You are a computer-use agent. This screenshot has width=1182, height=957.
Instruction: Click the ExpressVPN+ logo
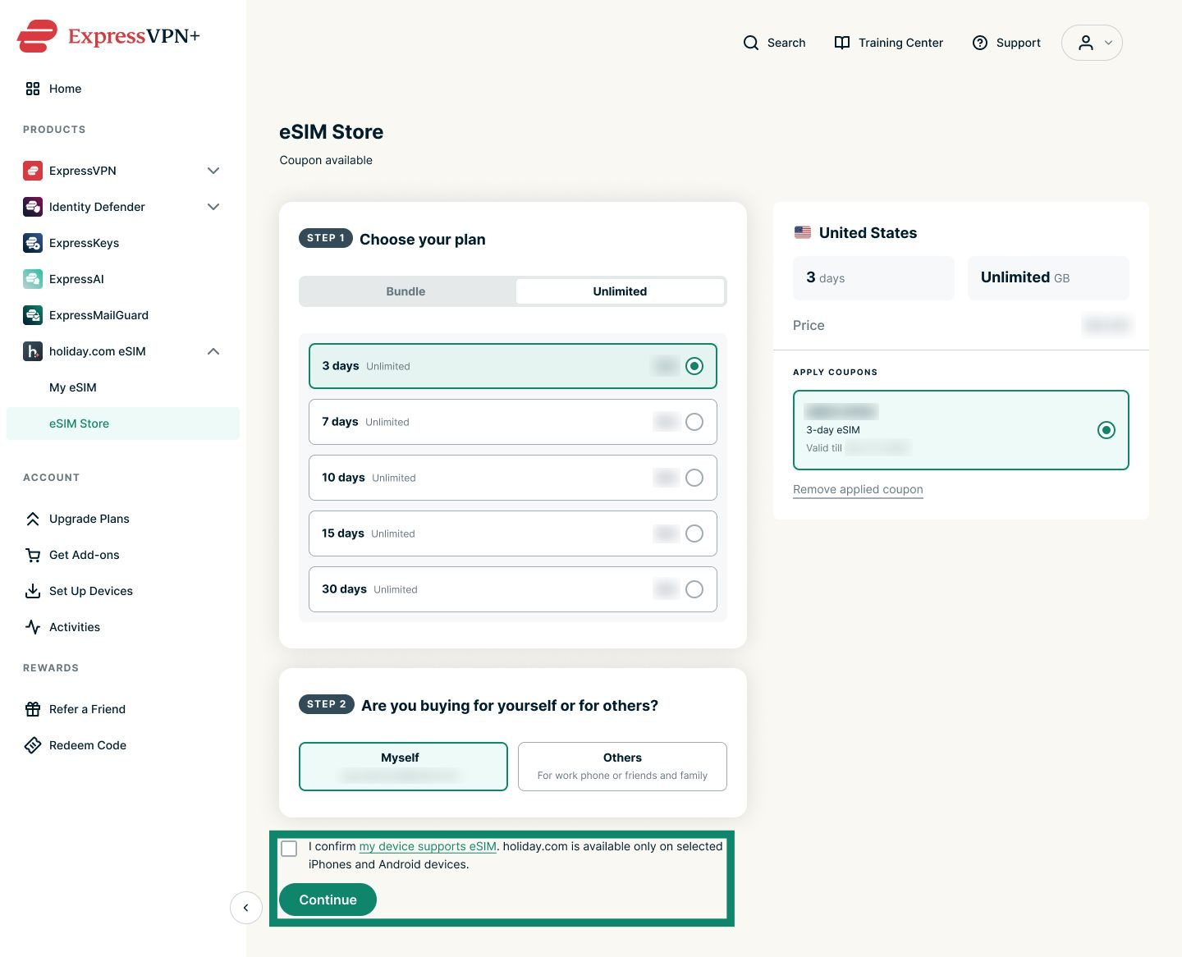point(108,36)
